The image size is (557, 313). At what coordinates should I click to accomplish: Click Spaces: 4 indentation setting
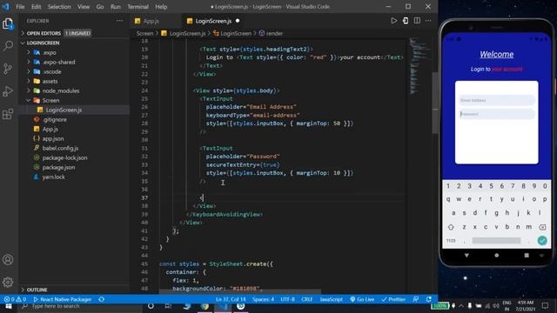click(263, 299)
